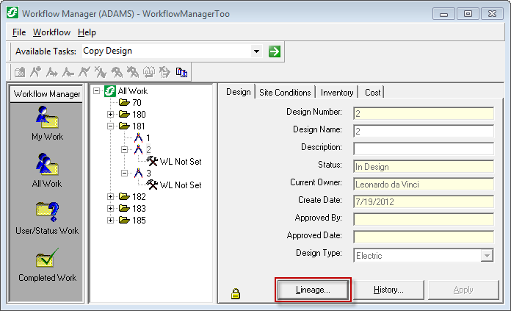The image size is (511, 311).
Task: Click the Description input field
Action: pos(423,149)
